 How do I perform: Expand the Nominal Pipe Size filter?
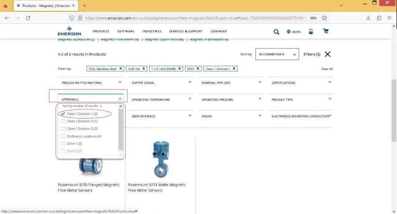click(x=230, y=83)
